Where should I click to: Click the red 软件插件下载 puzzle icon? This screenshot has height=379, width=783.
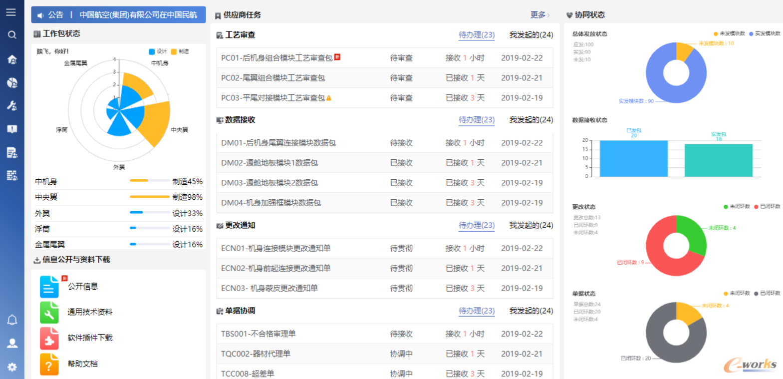pos(49,339)
